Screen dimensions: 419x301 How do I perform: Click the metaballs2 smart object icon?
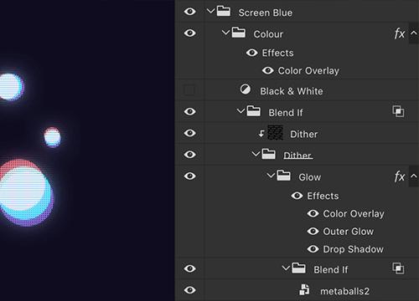pos(304,289)
